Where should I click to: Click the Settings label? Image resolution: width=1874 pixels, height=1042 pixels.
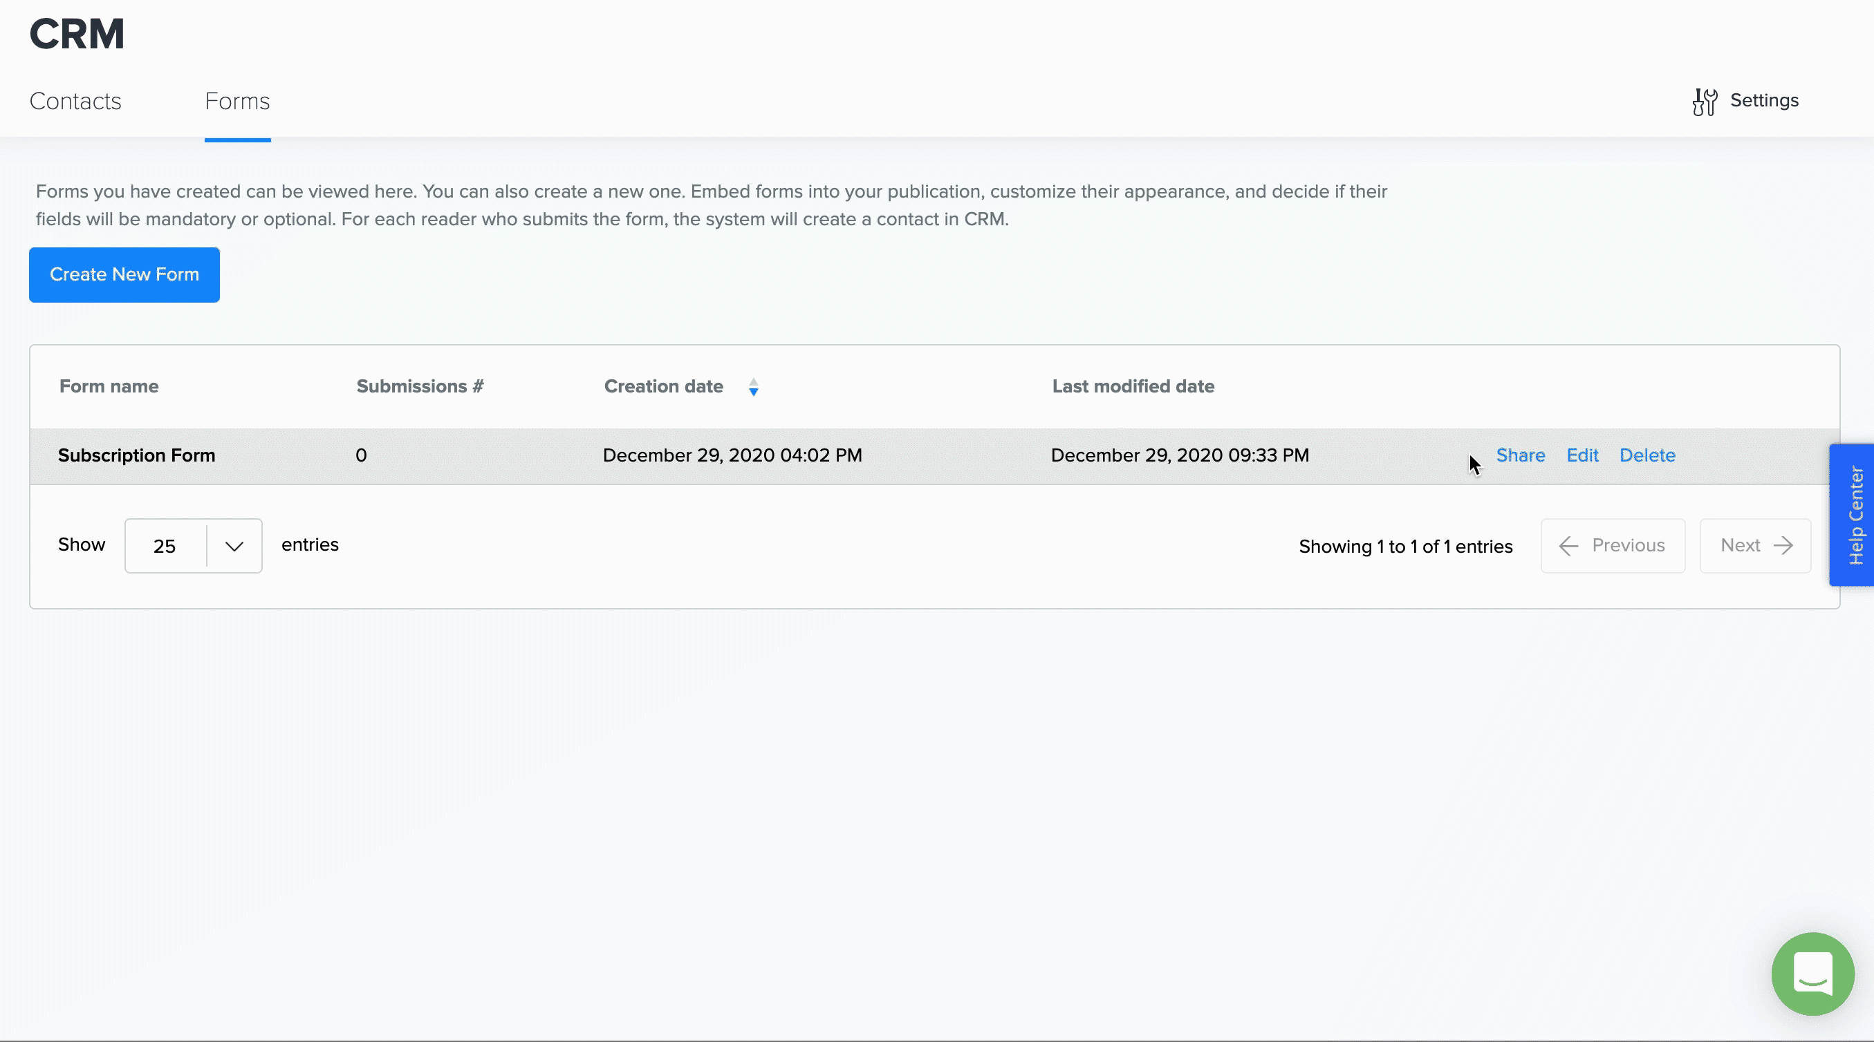click(x=1763, y=100)
